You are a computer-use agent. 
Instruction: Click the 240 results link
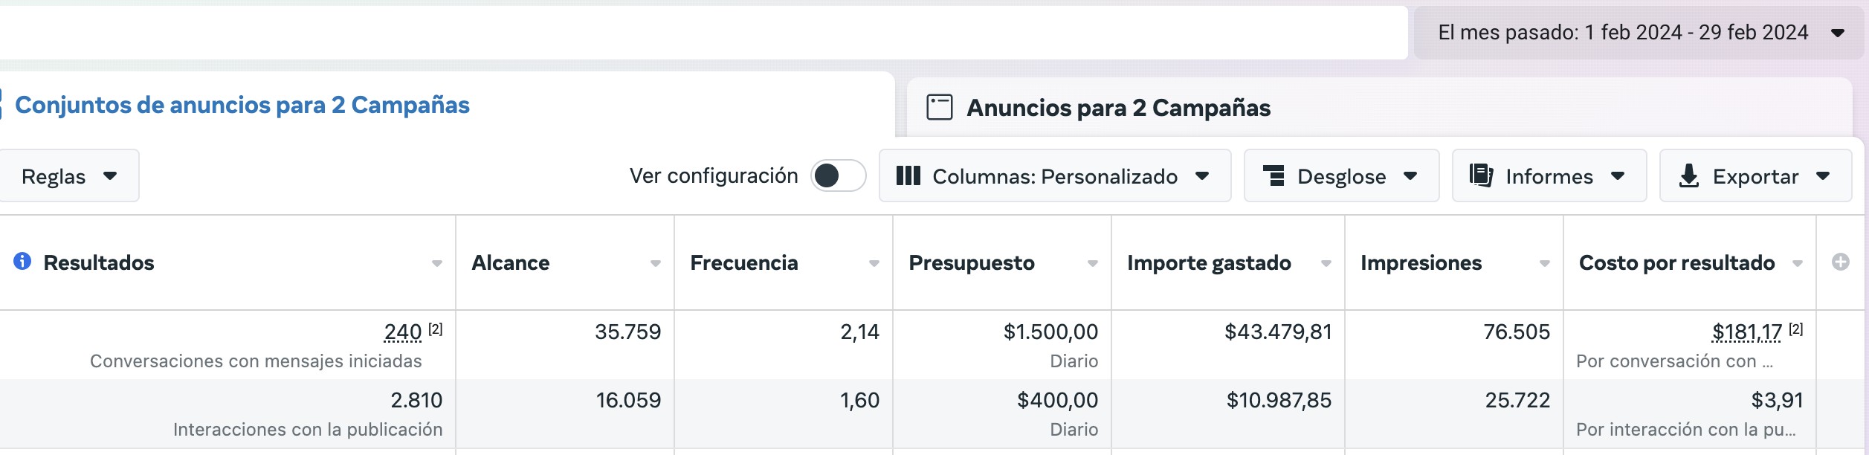coord(403,332)
